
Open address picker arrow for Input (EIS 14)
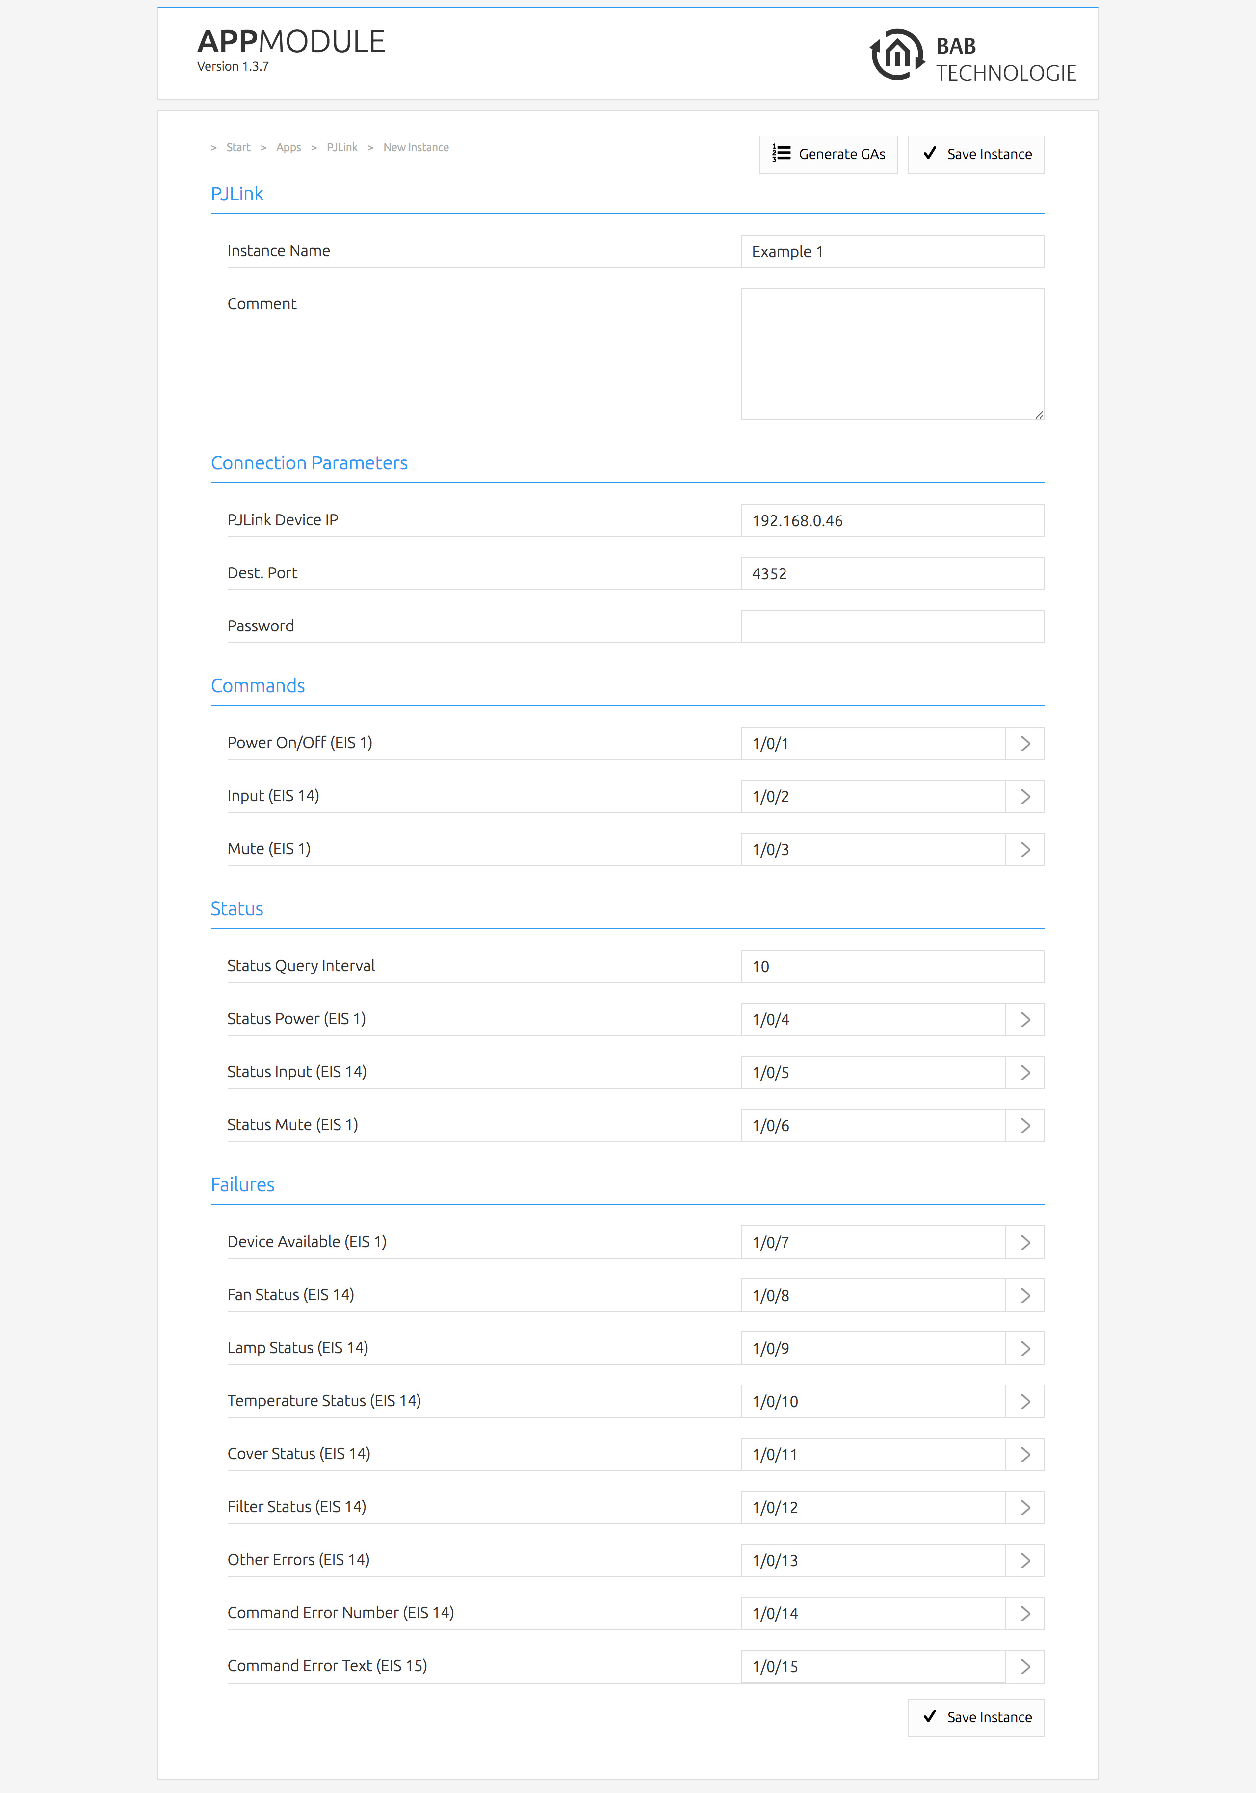pos(1025,796)
